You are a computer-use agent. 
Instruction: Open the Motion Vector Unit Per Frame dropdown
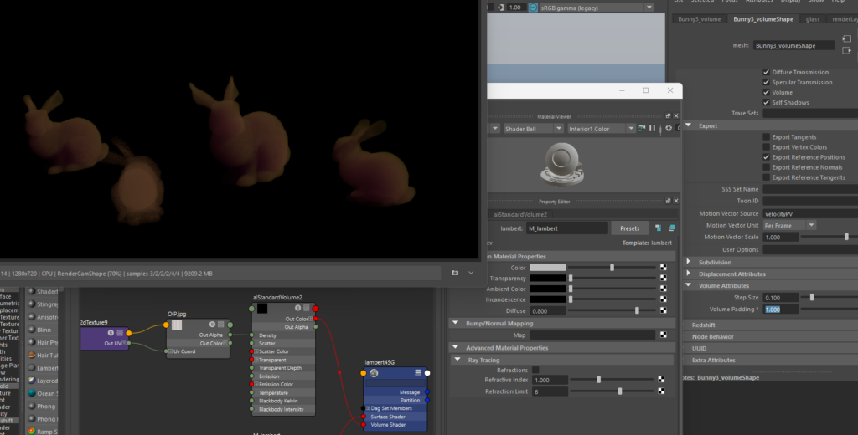coord(789,225)
